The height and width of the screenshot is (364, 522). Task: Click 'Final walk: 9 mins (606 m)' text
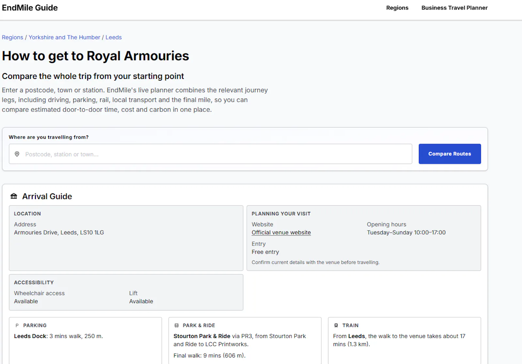click(209, 356)
